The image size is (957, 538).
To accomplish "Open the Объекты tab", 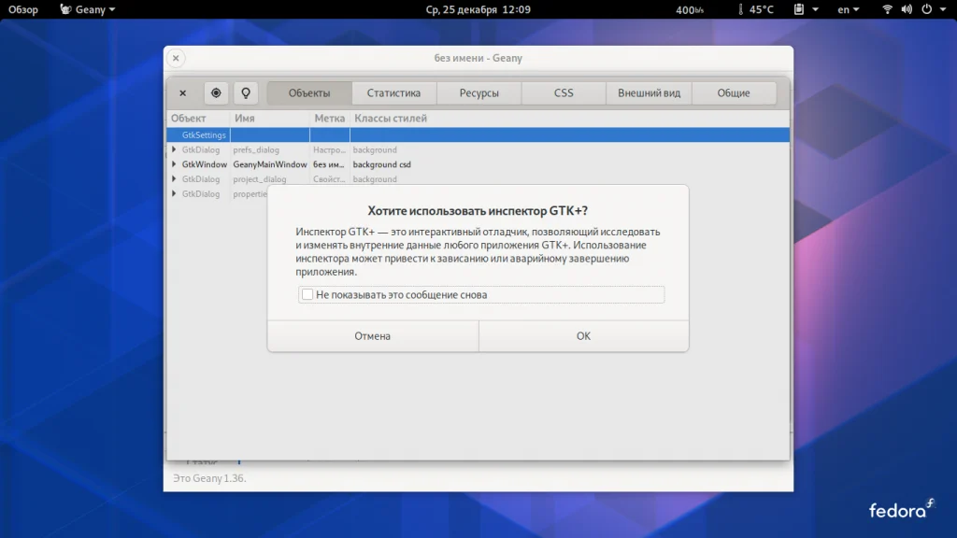I will (309, 93).
